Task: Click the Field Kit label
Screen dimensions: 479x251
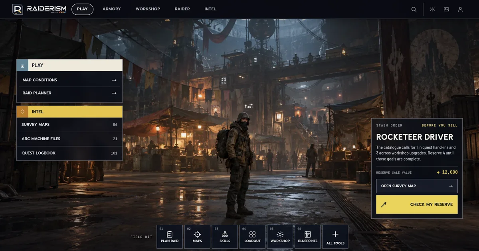Action: pyautogui.click(x=141, y=237)
